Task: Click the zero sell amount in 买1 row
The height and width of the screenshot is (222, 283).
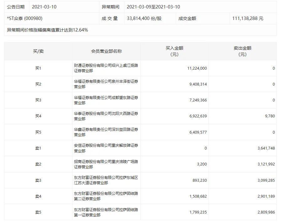Action: coord(274,68)
